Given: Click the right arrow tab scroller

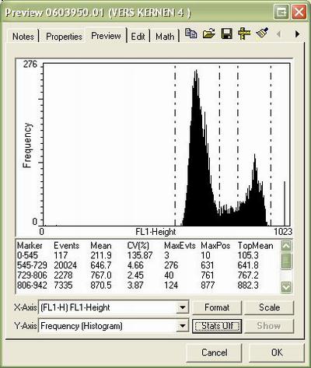Looking at the screenshot, I should point(297,34).
